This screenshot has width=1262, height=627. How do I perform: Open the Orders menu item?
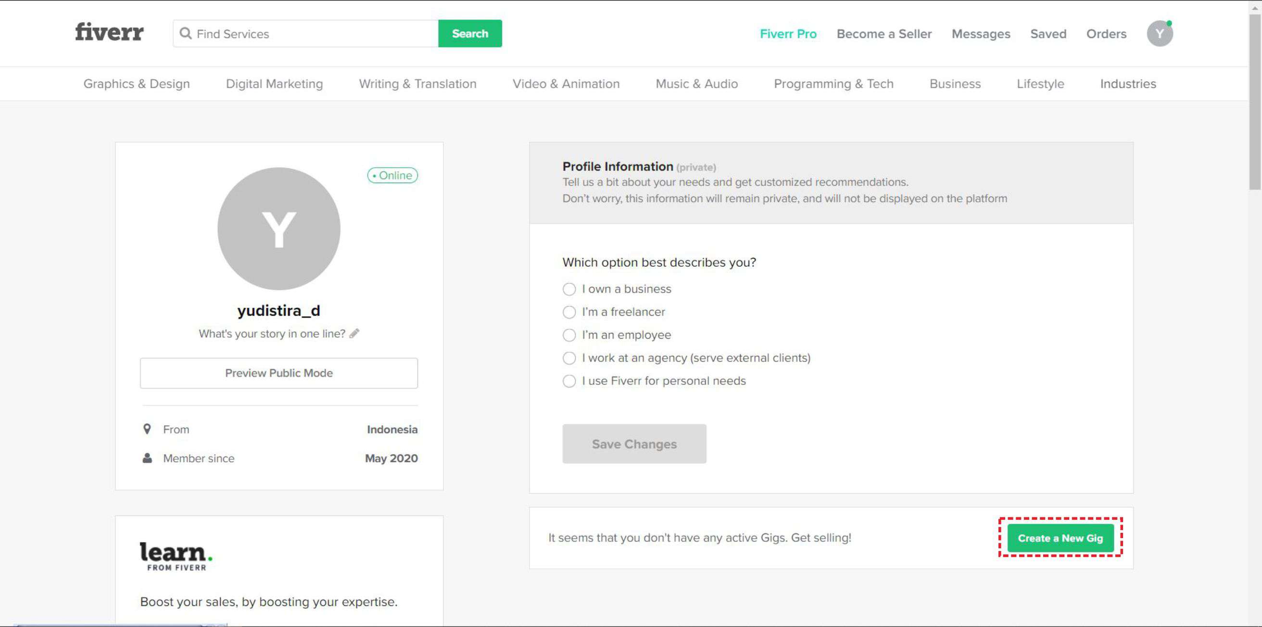[1106, 34]
